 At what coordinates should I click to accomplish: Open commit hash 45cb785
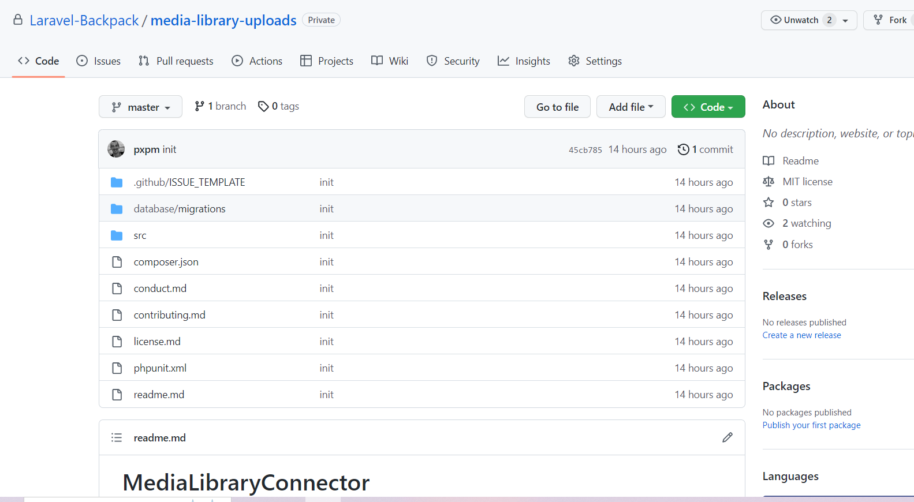coord(585,150)
